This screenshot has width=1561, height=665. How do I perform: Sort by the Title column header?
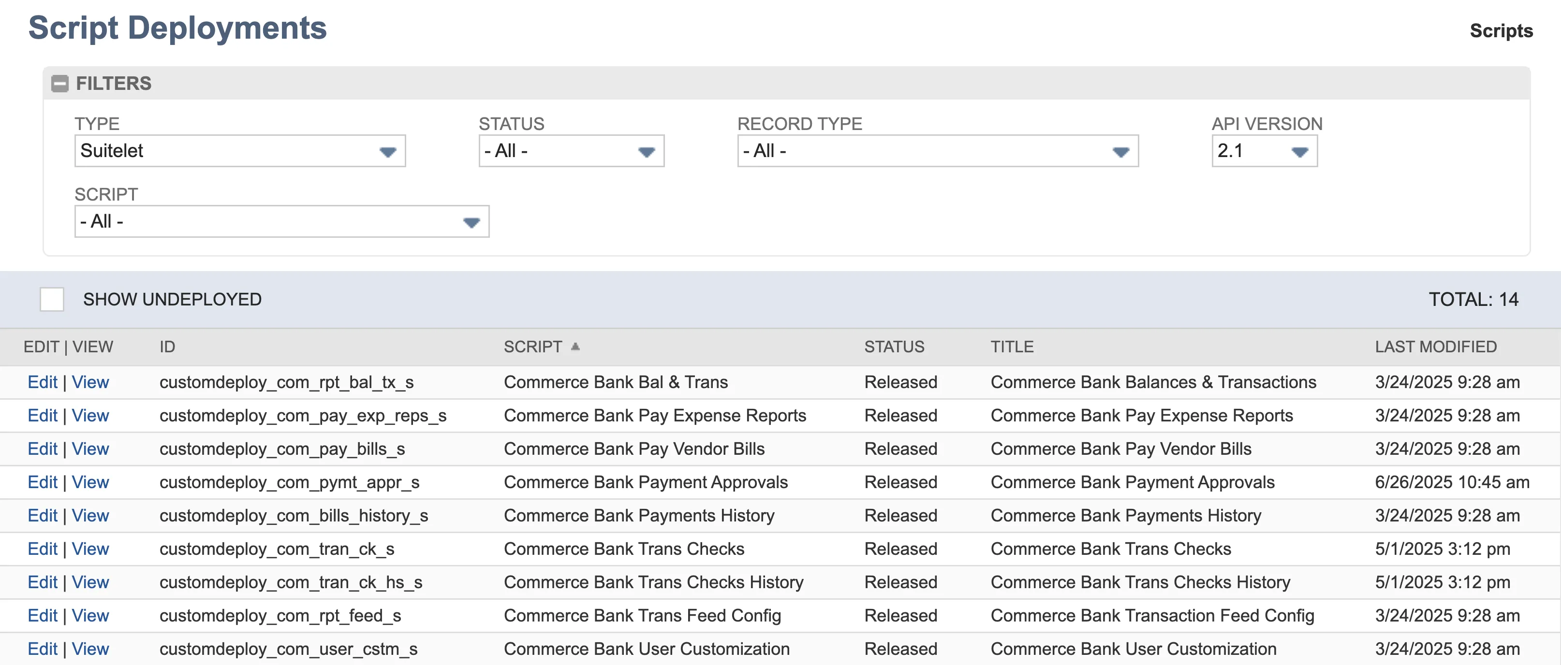[x=1012, y=347]
